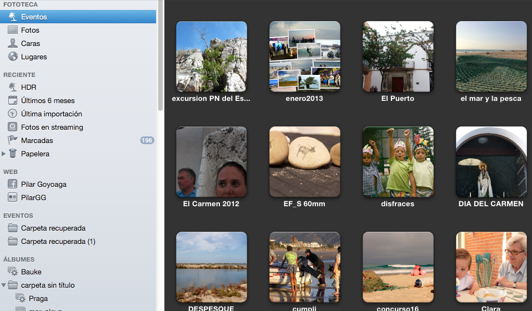Click the Última importación clock icon
The width and height of the screenshot is (532, 311).
tap(13, 114)
